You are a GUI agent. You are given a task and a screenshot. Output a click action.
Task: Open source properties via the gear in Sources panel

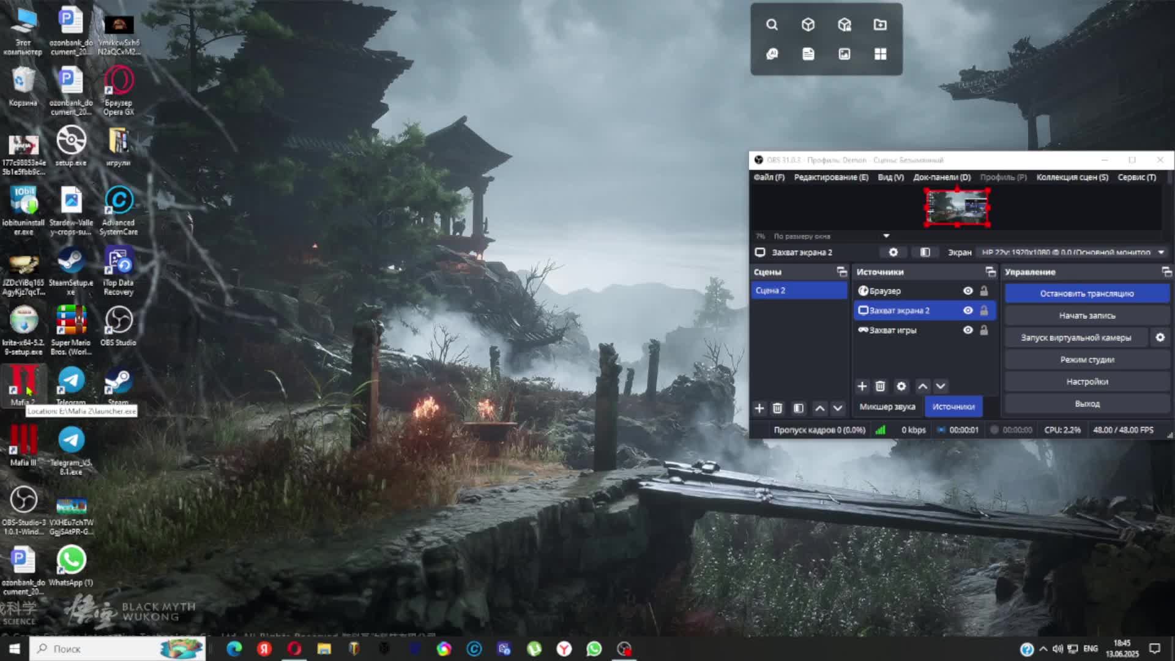(901, 386)
